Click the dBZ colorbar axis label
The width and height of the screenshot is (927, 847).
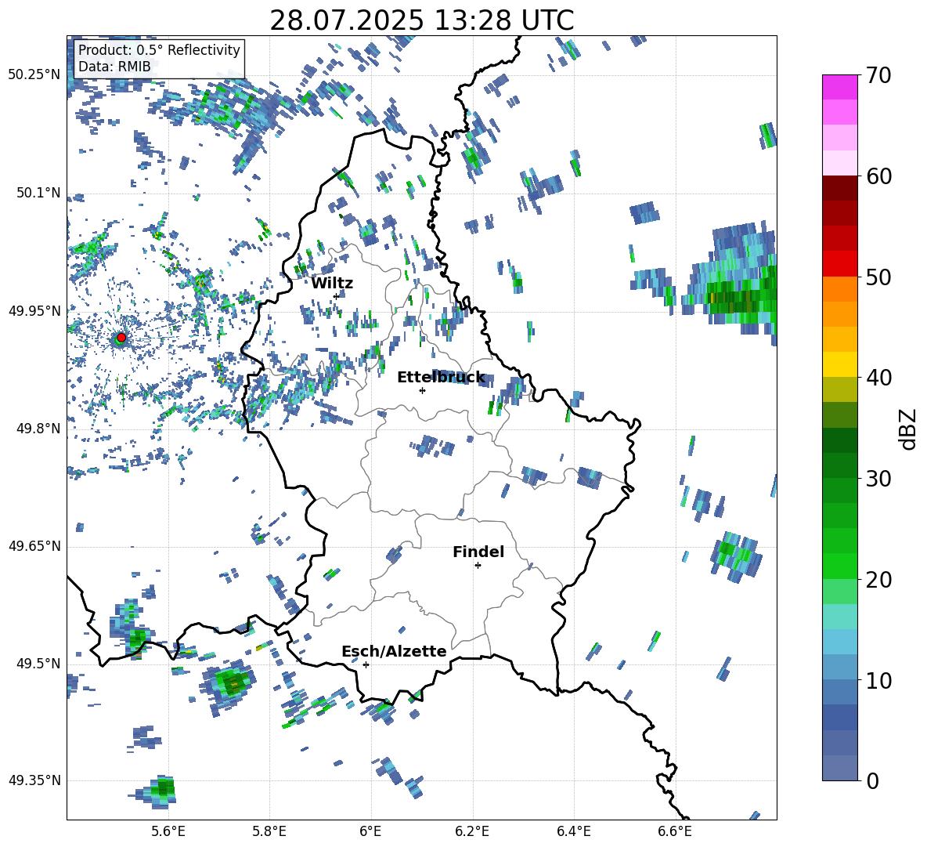(x=909, y=429)
